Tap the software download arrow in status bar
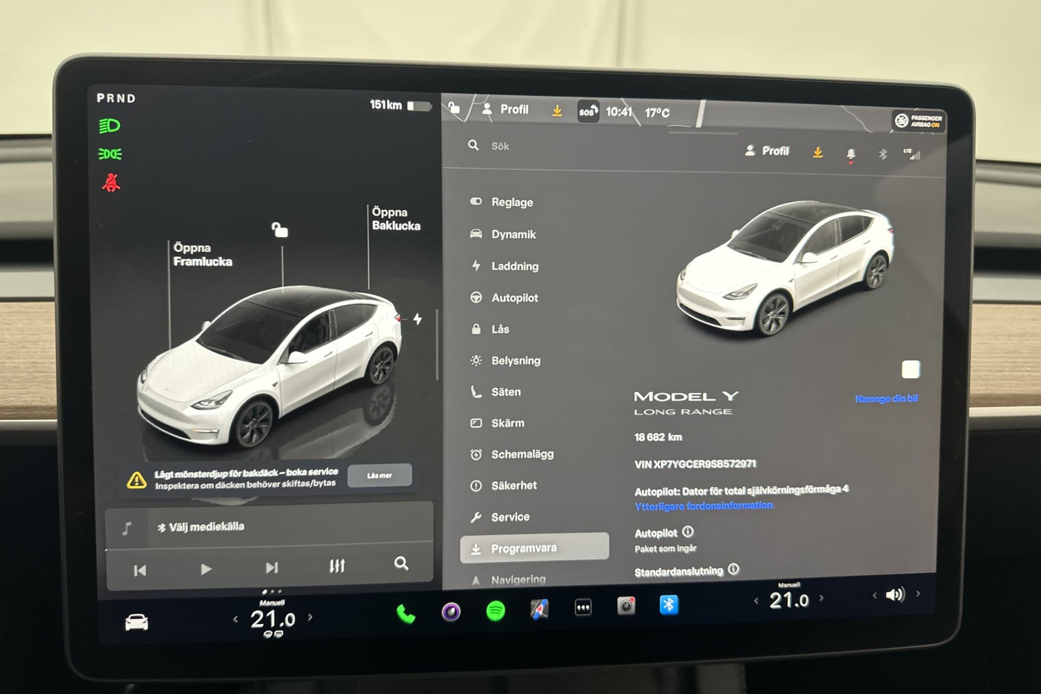 point(557,110)
